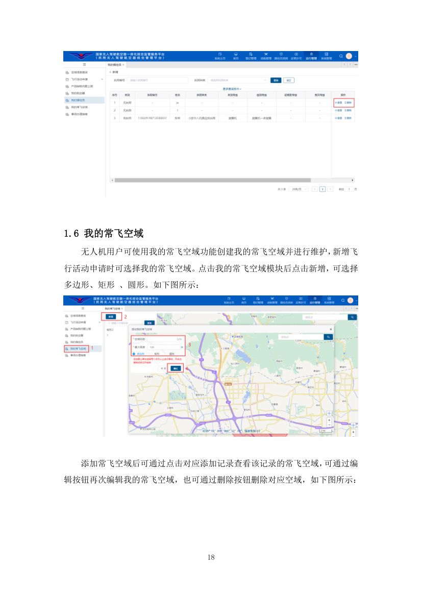The image size is (422, 597).
Task: Open user avatar menu on 我的操控员 page
Action: click(349, 56)
